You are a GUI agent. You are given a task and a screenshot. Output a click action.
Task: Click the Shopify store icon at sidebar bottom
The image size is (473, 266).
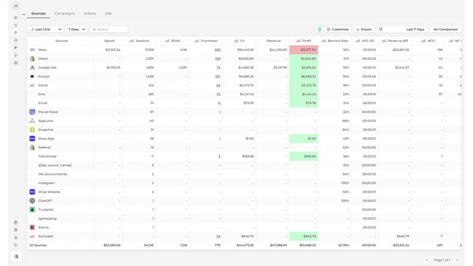[16, 257]
